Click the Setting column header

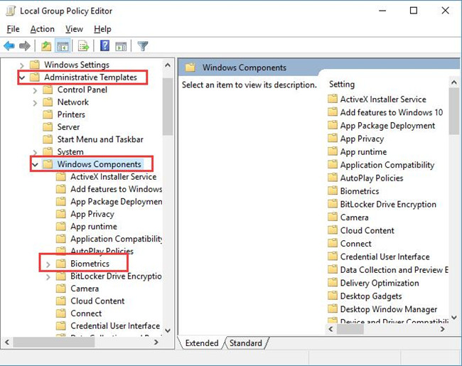click(342, 85)
